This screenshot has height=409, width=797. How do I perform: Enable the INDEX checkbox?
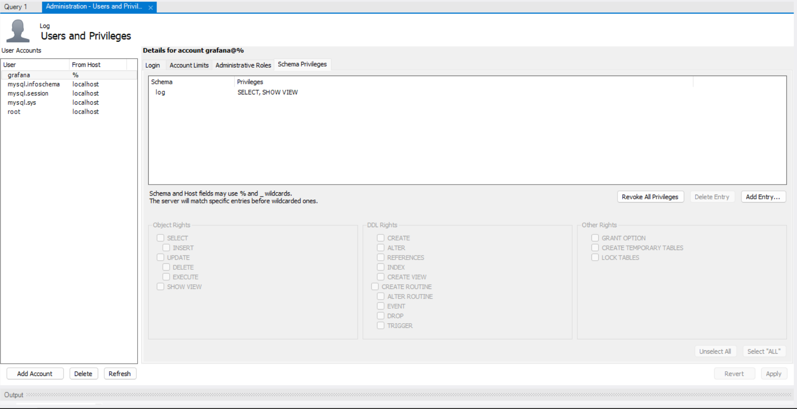(x=381, y=267)
